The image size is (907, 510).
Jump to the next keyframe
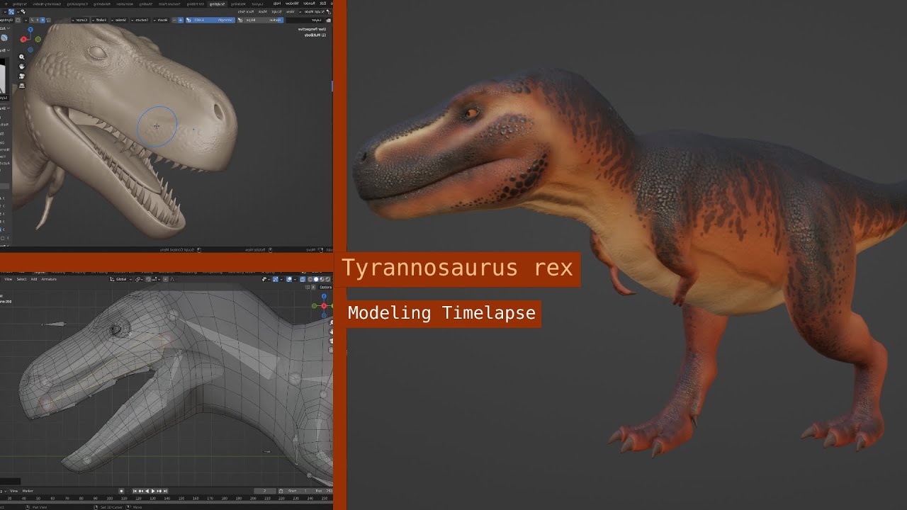point(159,491)
